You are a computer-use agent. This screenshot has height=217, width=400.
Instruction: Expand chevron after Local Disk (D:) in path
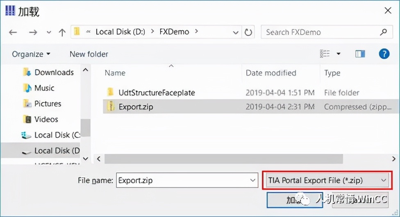(x=152, y=32)
